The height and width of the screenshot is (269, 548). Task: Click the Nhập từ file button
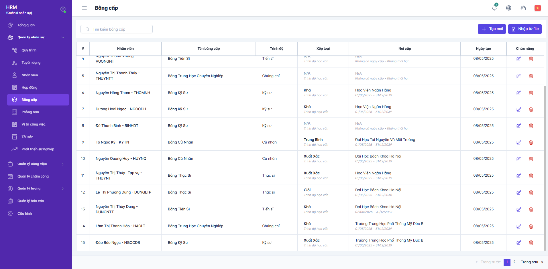(525, 29)
